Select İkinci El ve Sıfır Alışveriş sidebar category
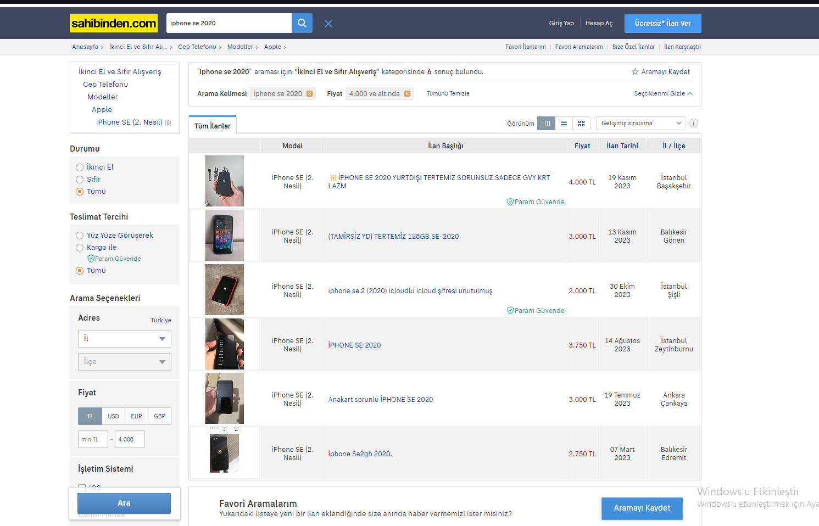The image size is (819, 526). pyautogui.click(x=120, y=72)
